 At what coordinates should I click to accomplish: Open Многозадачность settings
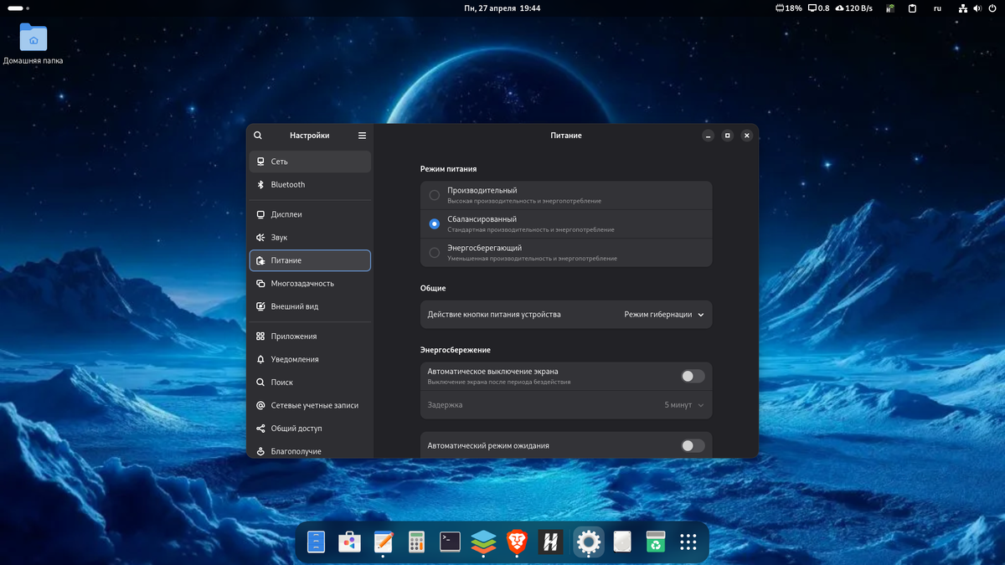310,284
